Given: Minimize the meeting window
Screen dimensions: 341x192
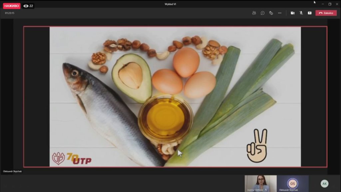Looking at the screenshot, I should (x=323, y=4).
